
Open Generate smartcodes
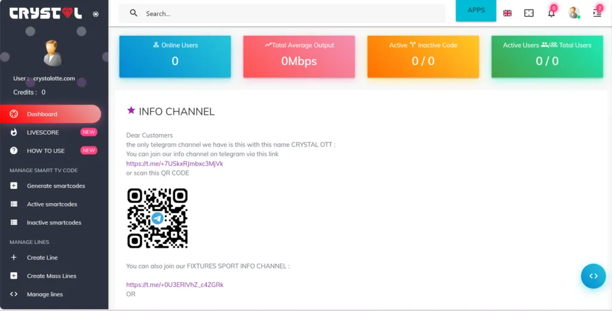[x=50, y=186]
